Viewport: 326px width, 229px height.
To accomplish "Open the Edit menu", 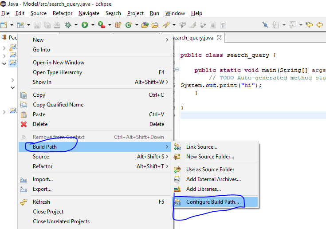I will tap(20, 13).
